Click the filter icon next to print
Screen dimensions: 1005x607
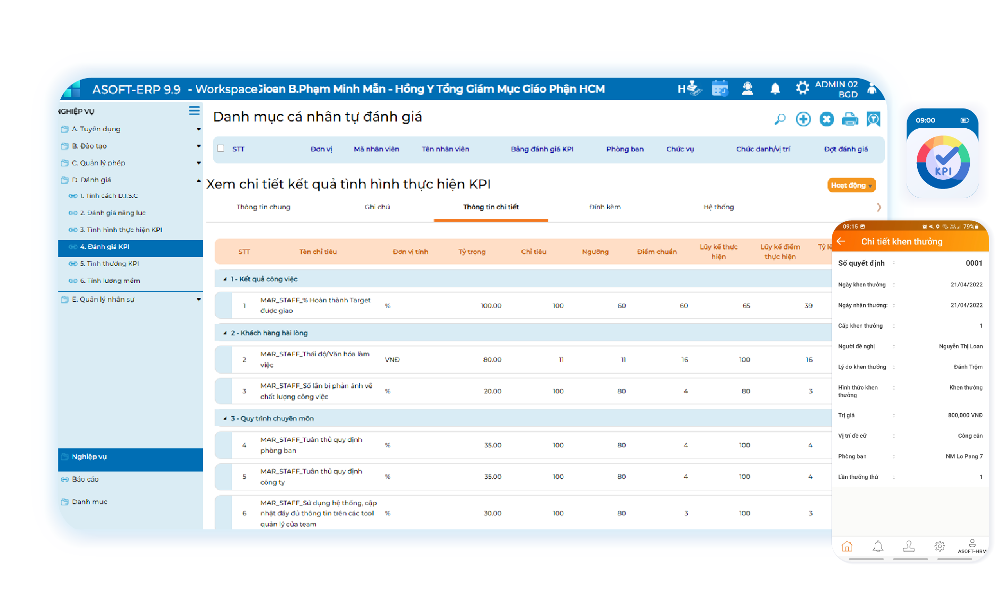pyautogui.click(x=874, y=119)
